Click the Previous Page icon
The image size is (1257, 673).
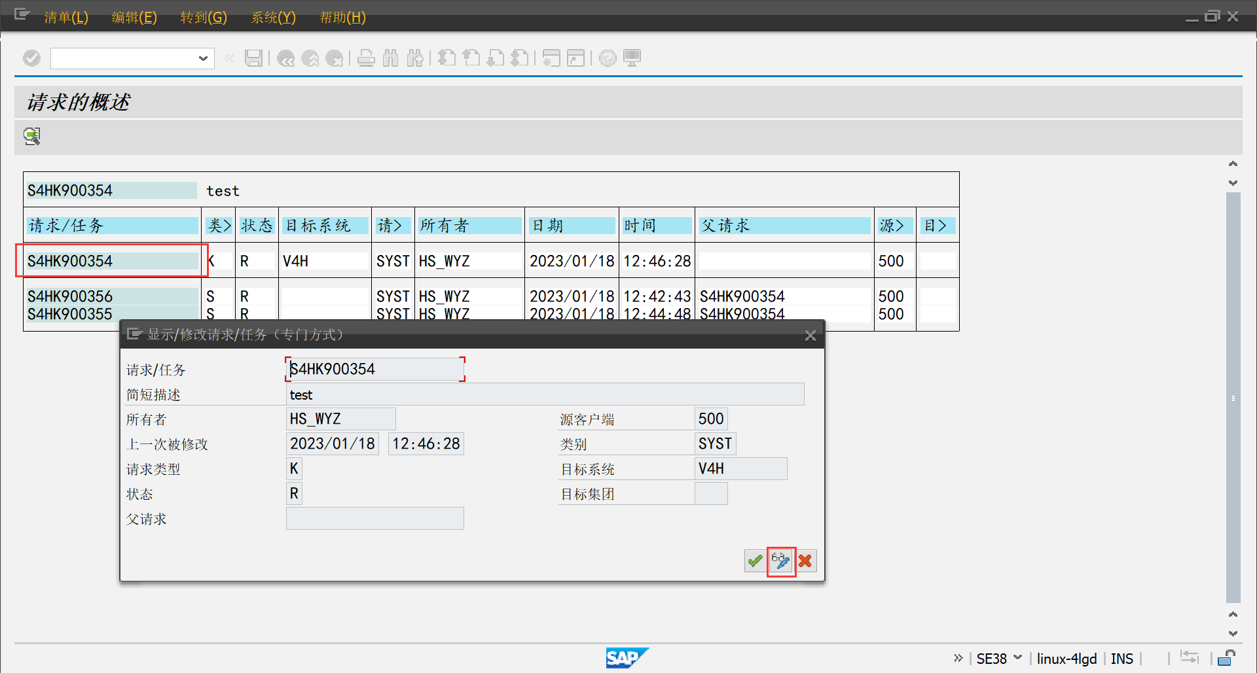(x=471, y=58)
